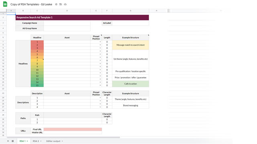Open the Editor output sheet tab
Image resolution: width=257 pixels, height=144 pixels.
tap(53, 141)
